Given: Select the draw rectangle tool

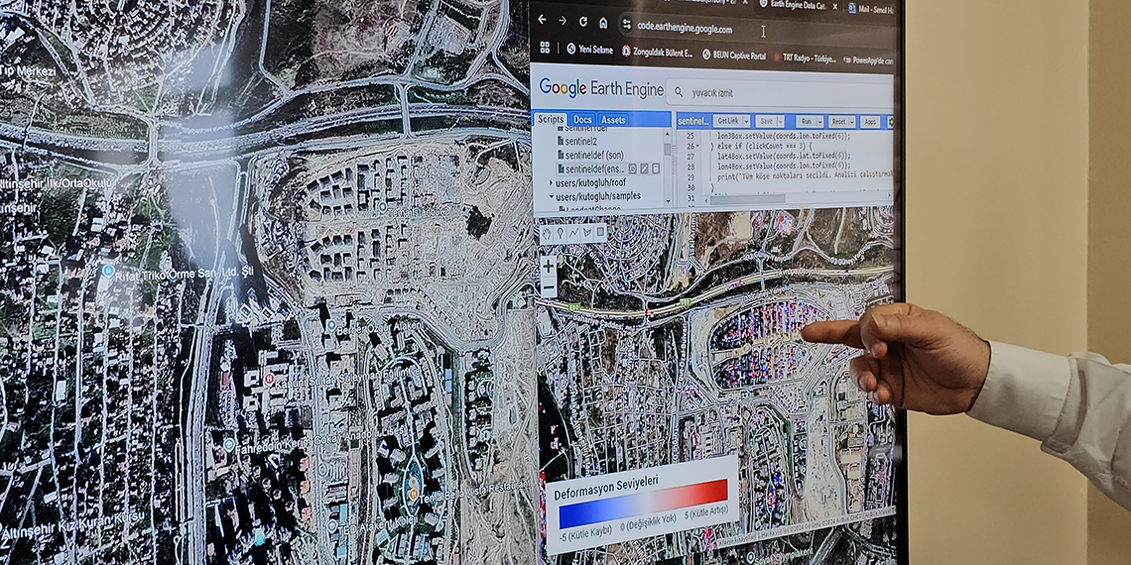Looking at the screenshot, I should pyautogui.click(x=600, y=233).
